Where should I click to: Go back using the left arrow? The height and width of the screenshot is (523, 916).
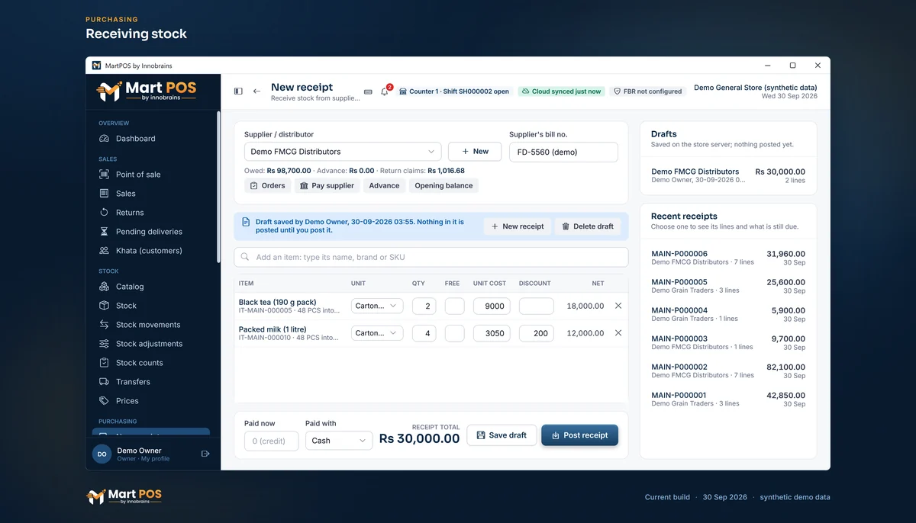256,91
